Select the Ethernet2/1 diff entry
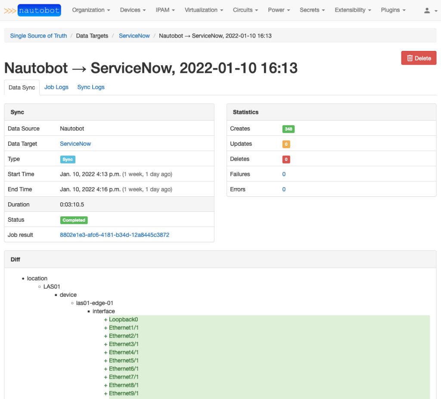The height and width of the screenshot is (399, 441). point(124,336)
